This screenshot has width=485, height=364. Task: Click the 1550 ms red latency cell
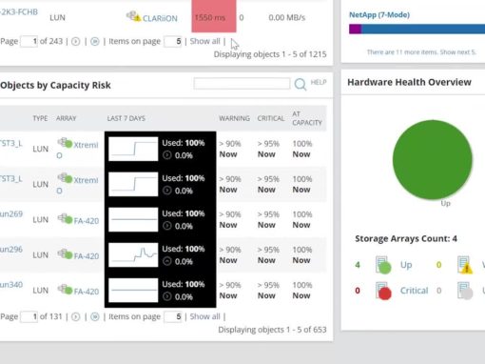(214, 16)
